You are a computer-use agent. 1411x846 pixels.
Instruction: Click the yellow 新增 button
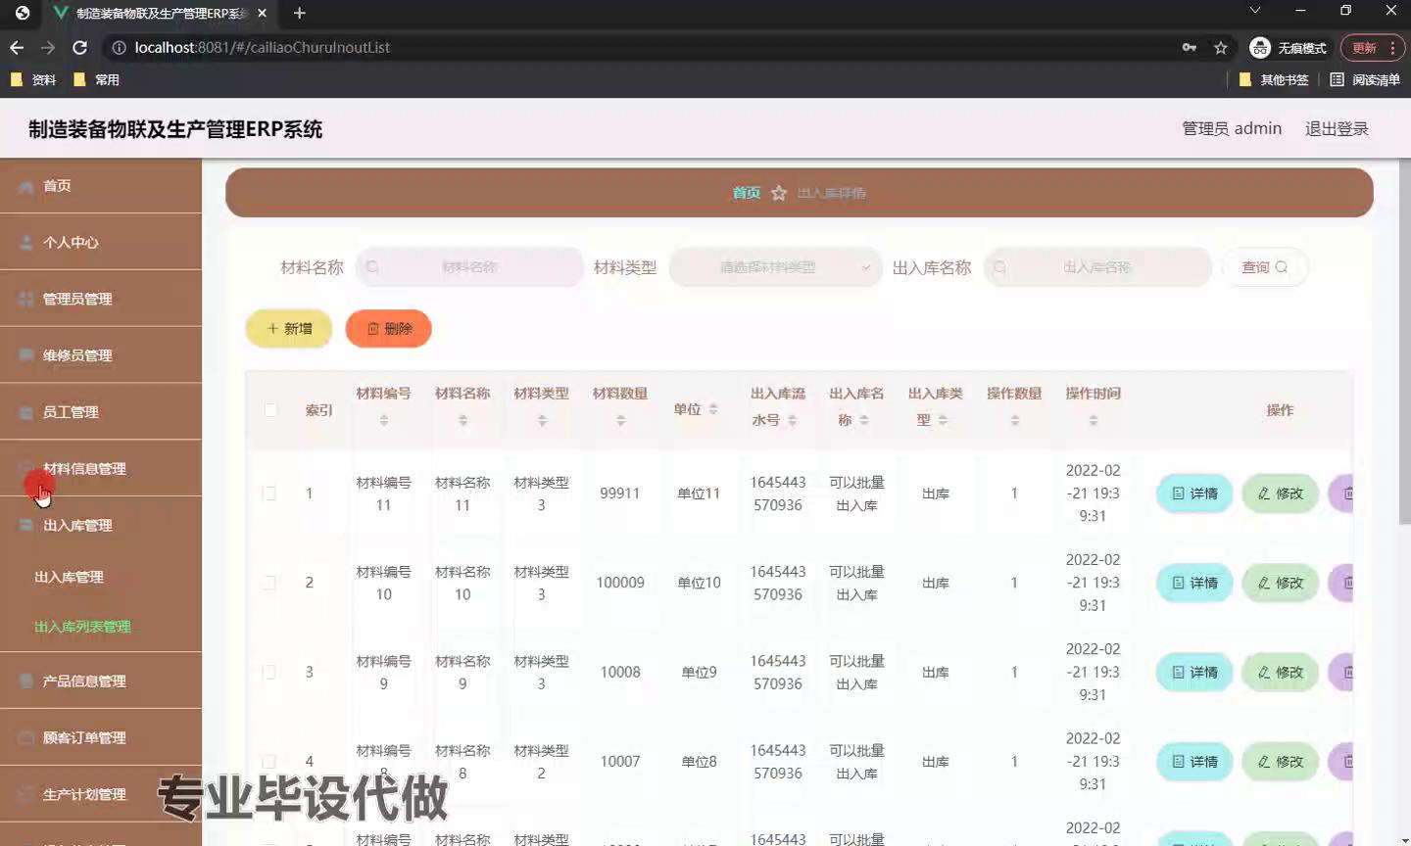coord(289,329)
